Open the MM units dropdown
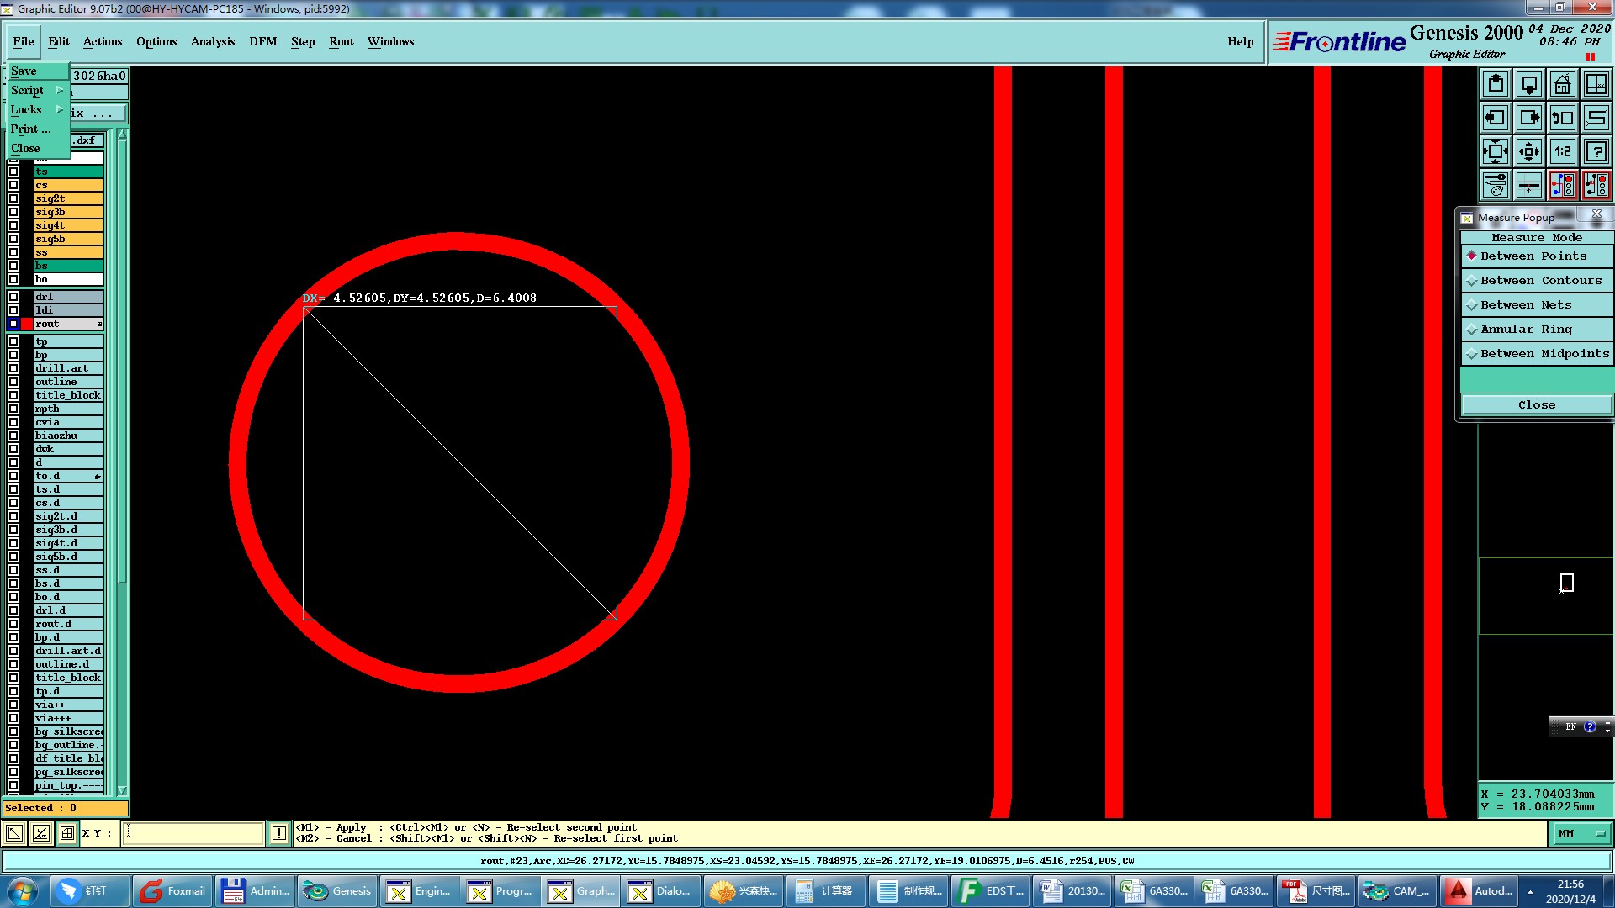1615x908 pixels. (1581, 834)
